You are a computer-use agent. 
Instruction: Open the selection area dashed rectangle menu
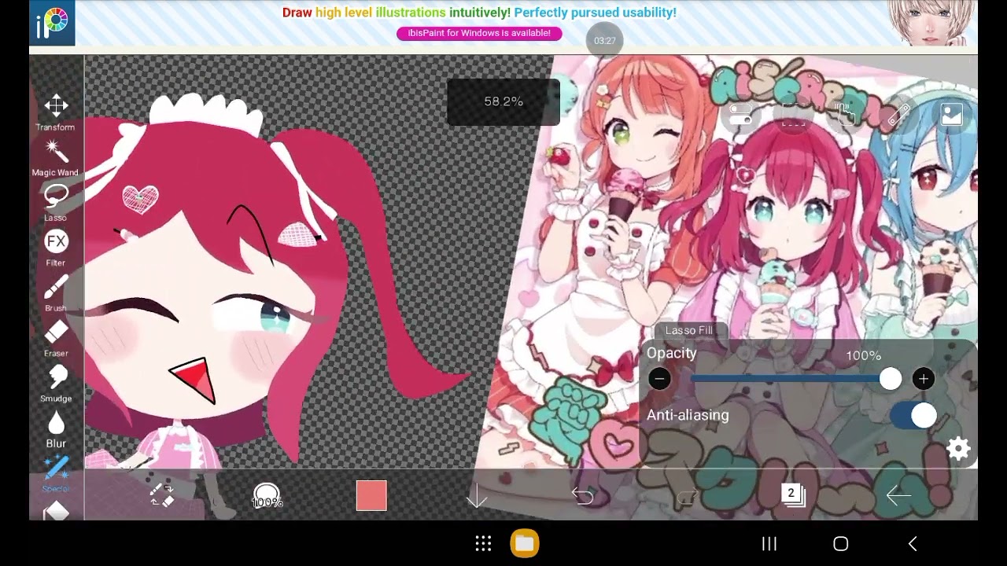pyautogui.click(x=793, y=116)
